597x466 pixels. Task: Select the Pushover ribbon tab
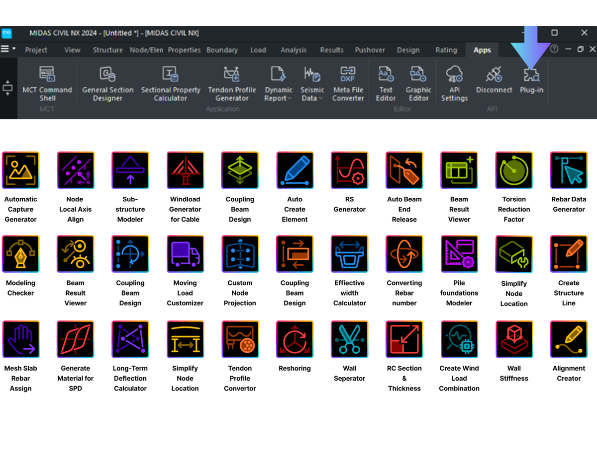click(x=370, y=50)
